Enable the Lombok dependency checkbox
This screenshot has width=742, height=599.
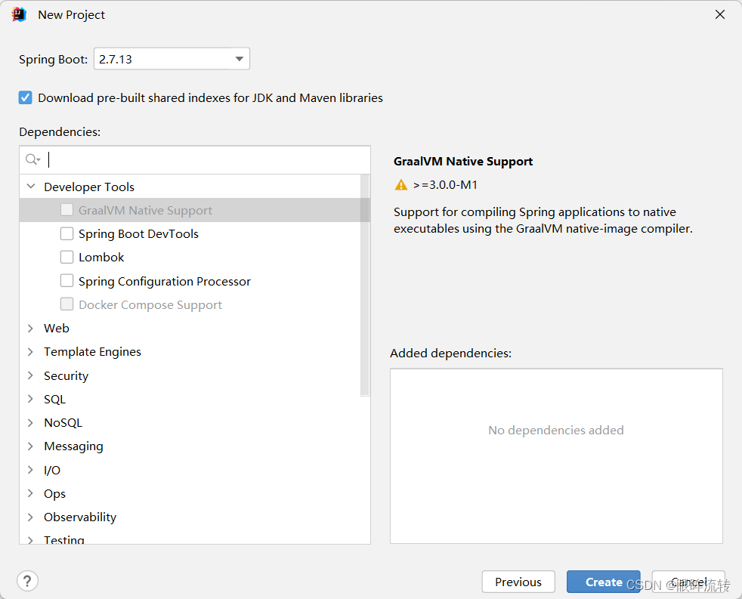coord(66,257)
